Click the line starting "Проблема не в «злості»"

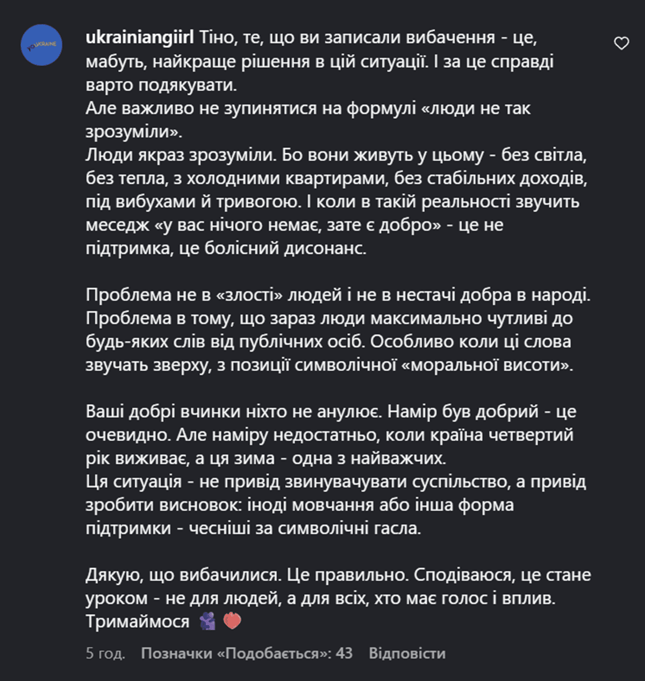[x=338, y=295]
